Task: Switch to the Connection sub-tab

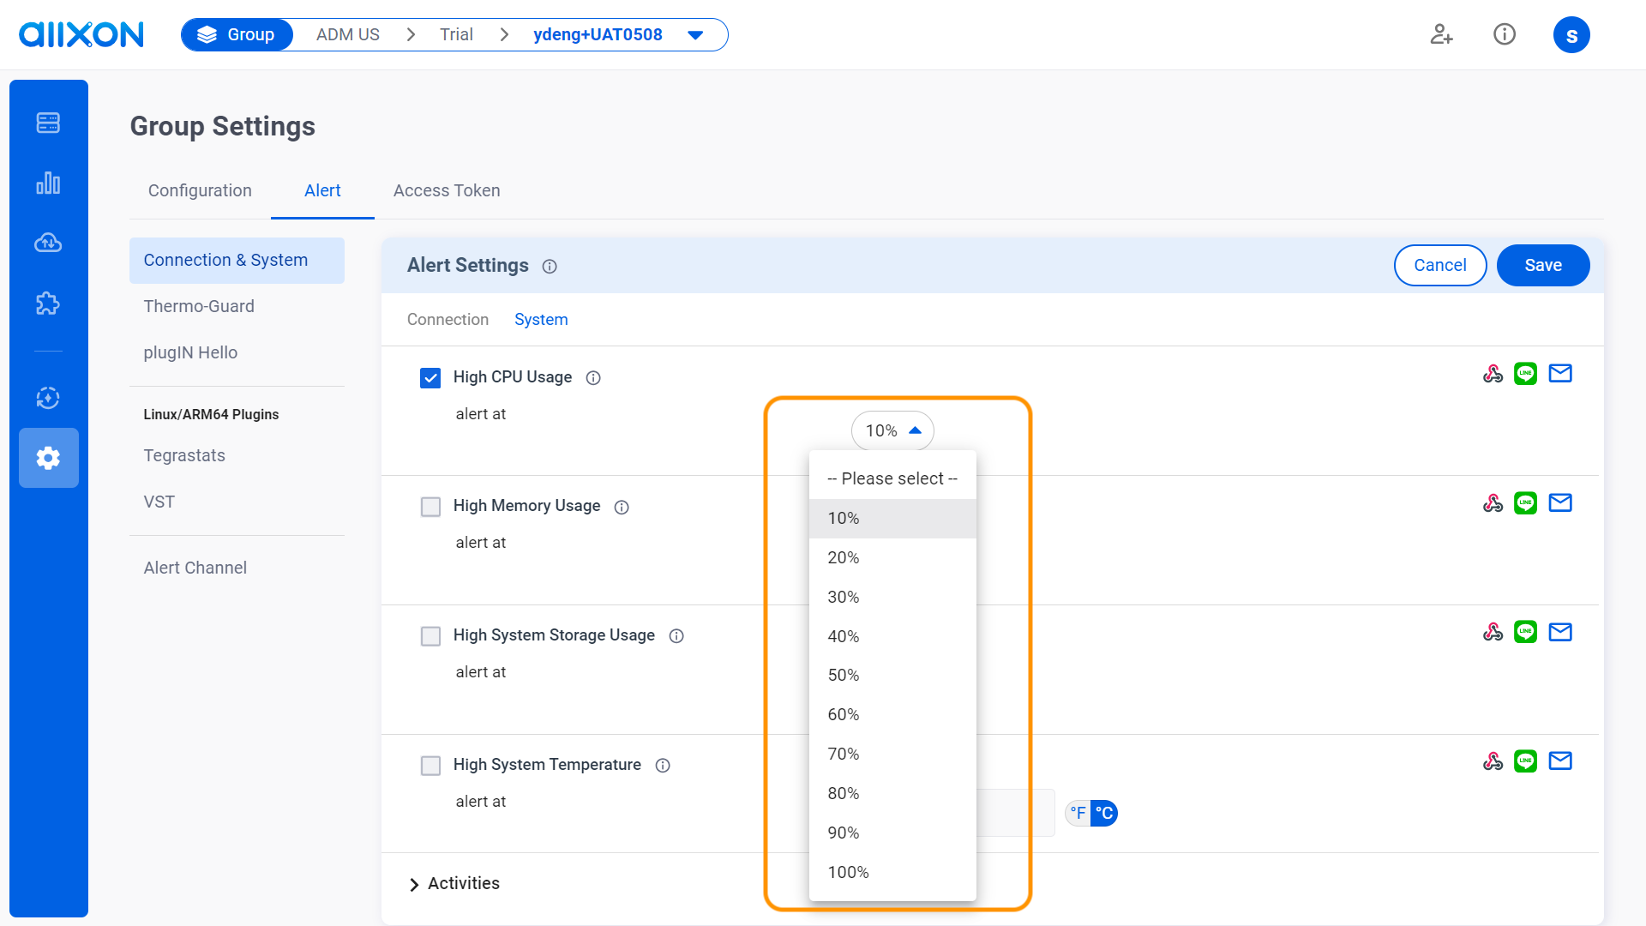Action: [448, 319]
